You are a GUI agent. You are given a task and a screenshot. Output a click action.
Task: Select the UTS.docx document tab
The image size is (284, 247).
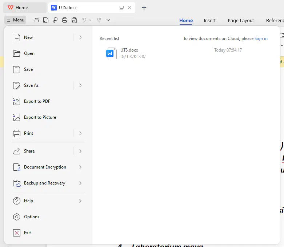(x=92, y=8)
